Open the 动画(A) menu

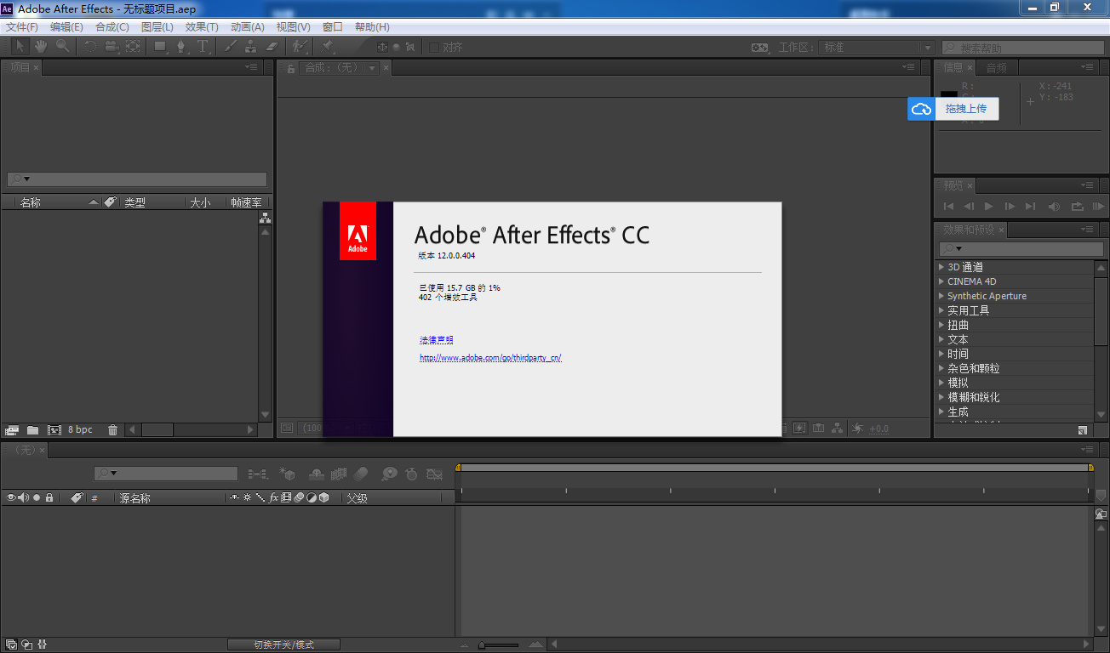point(248,27)
